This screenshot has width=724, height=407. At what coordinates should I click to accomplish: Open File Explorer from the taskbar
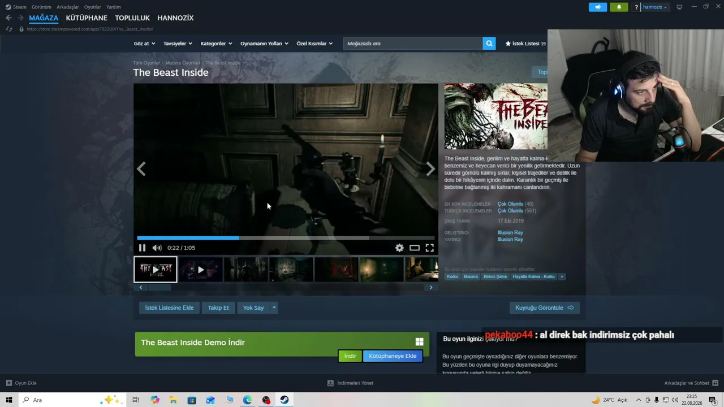click(173, 400)
